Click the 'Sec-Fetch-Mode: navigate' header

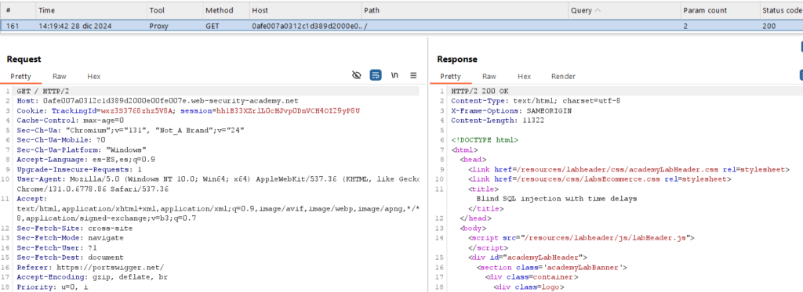tap(70, 238)
